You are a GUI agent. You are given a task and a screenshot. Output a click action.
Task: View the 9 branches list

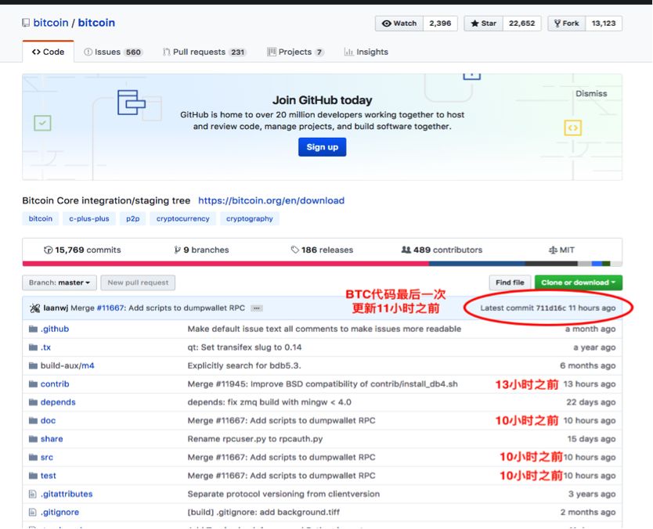(x=201, y=250)
